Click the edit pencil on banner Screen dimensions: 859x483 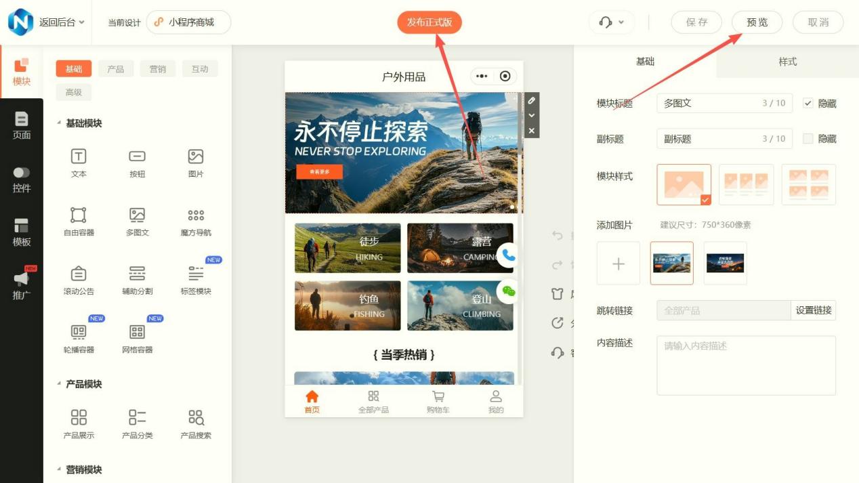532,100
